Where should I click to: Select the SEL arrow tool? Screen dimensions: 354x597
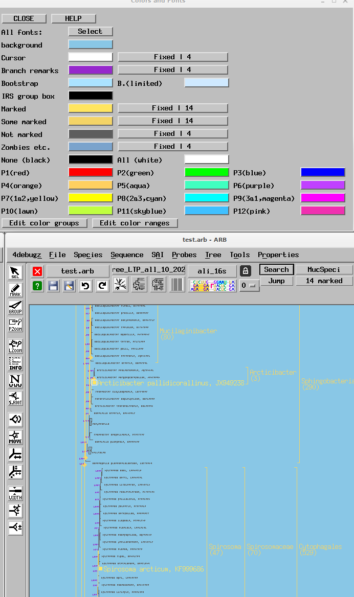tap(15, 272)
